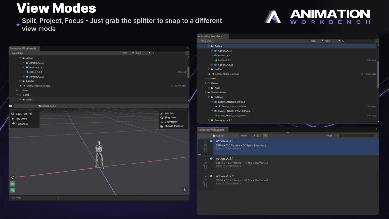This screenshot has width=389, height=219.
Task: Toggle the green grid icon in preview
Action: [13, 190]
